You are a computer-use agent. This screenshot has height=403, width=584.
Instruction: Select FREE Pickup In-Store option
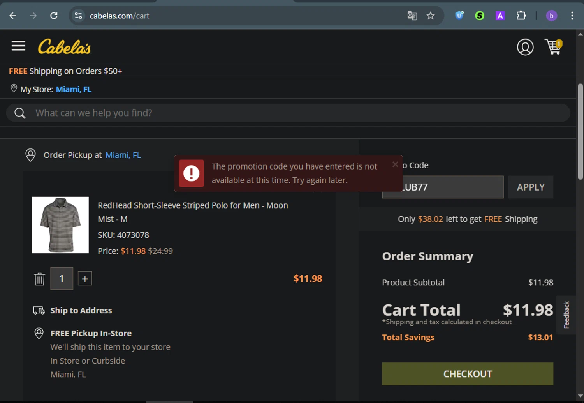pos(91,334)
